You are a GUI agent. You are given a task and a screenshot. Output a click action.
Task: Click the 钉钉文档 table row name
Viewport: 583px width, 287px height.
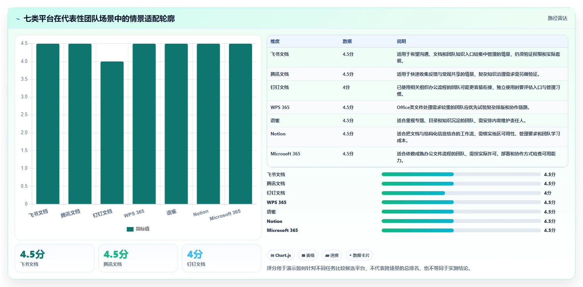(280, 87)
